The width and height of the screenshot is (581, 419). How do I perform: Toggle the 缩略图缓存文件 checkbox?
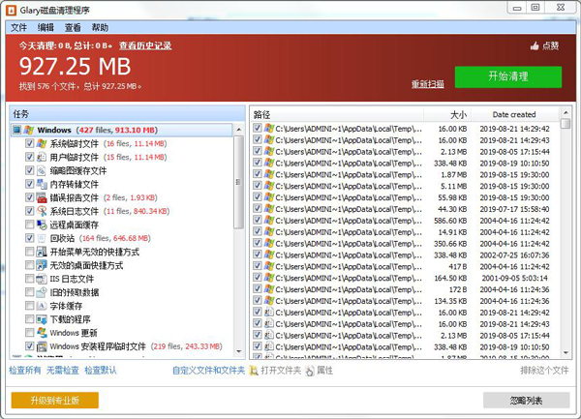click(x=30, y=170)
